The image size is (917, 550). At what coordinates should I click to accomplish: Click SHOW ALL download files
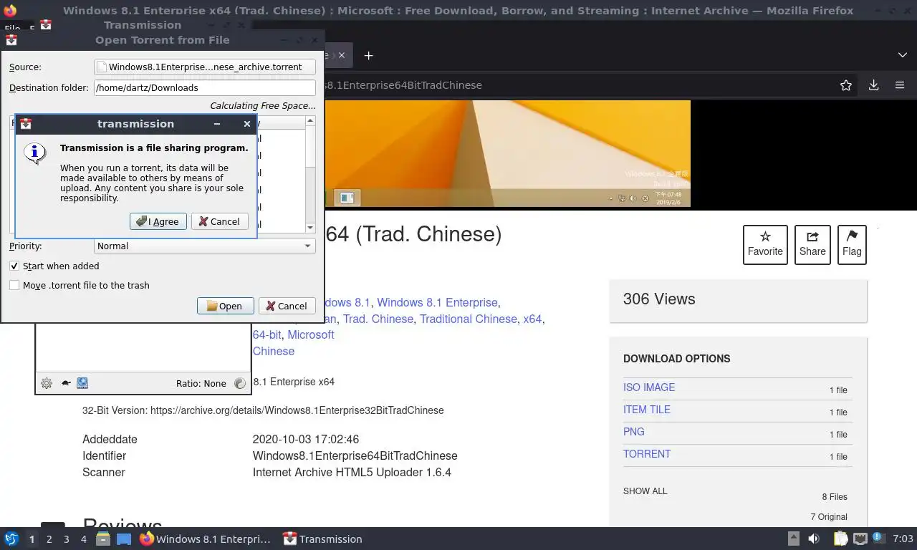pyautogui.click(x=645, y=491)
